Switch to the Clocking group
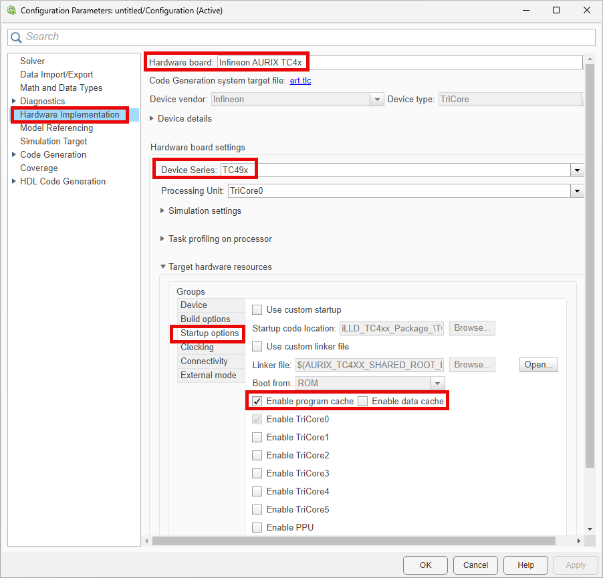The width and height of the screenshot is (603, 578). tap(197, 347)
